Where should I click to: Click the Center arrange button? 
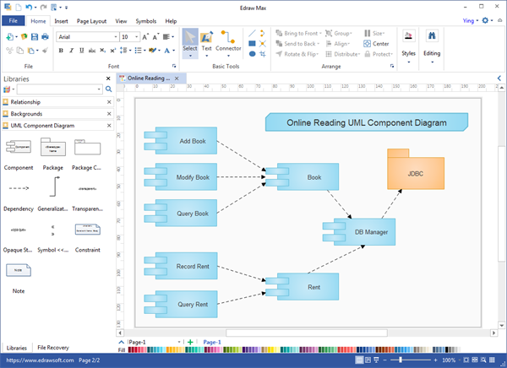coord(377,43)
